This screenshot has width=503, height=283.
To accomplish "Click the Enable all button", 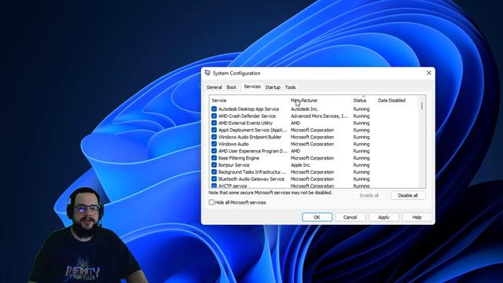I will click(x=369, y=196).
